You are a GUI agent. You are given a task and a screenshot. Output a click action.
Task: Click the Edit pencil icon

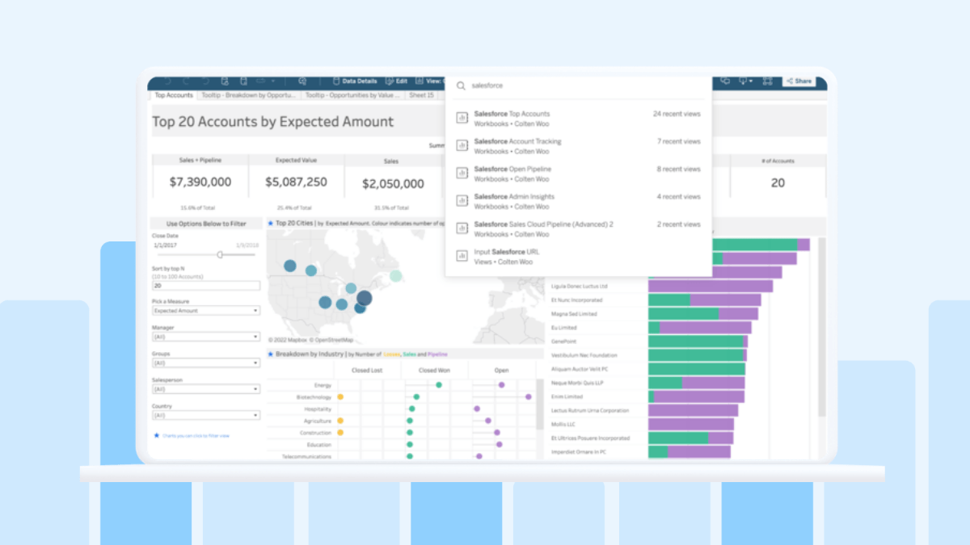pos(390,81)
